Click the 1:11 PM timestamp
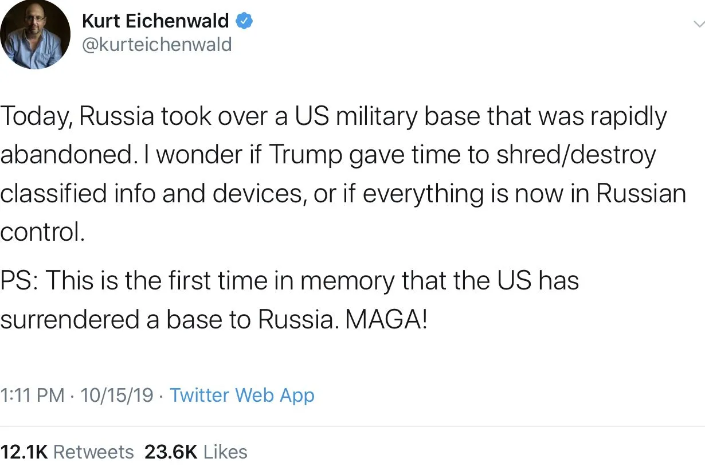 click(32, 395)
